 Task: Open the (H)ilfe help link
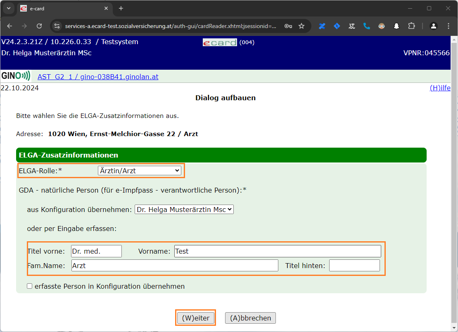[x=440, y=88]
